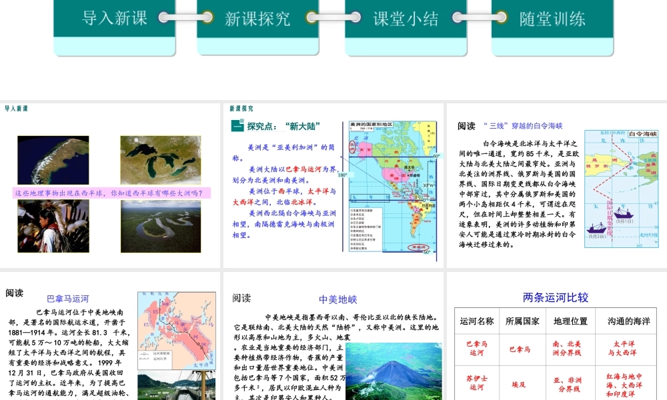
Task: Click the Andes coastline satellite photo
Action: 53,160
